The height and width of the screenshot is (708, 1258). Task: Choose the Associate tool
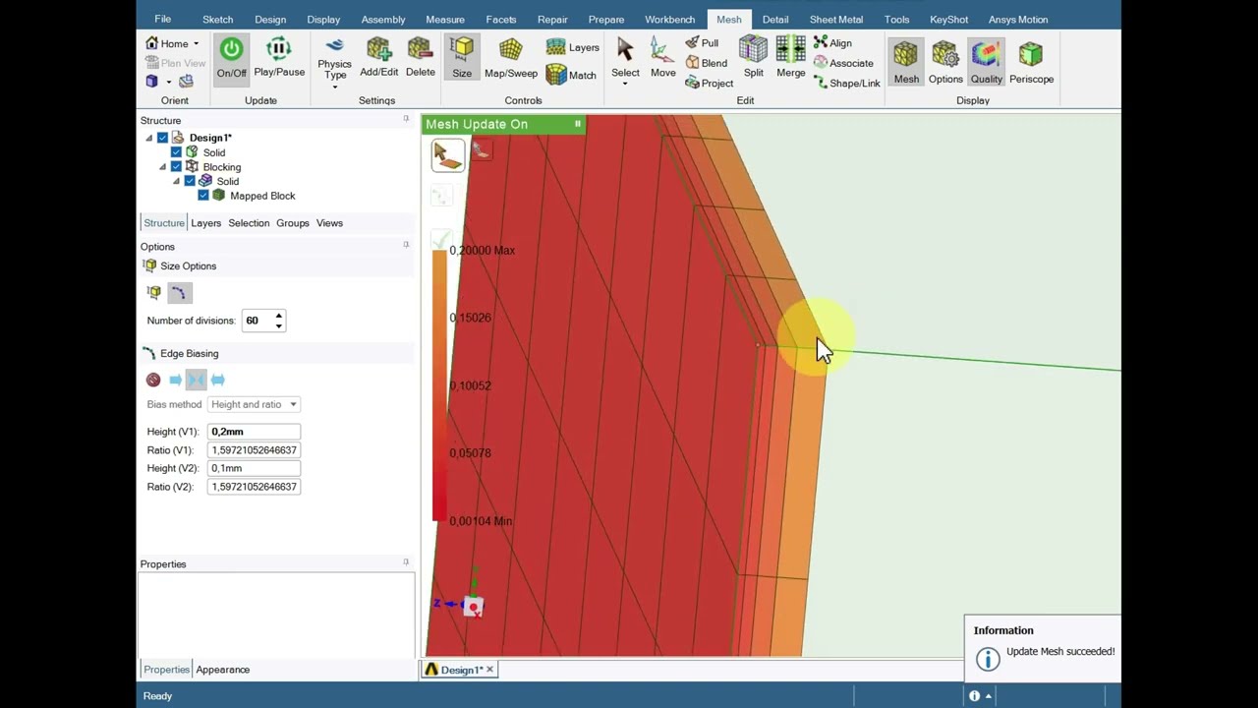(x=843, y=63)
